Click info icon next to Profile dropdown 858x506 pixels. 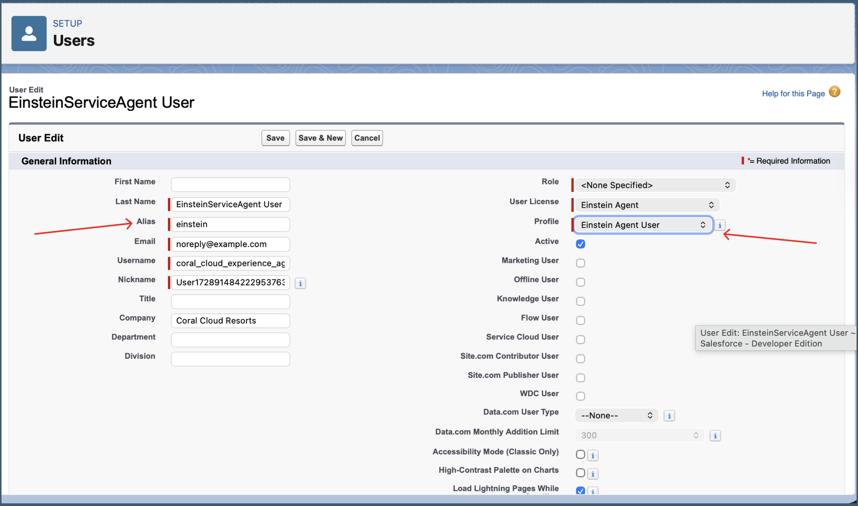coord(720,225)
